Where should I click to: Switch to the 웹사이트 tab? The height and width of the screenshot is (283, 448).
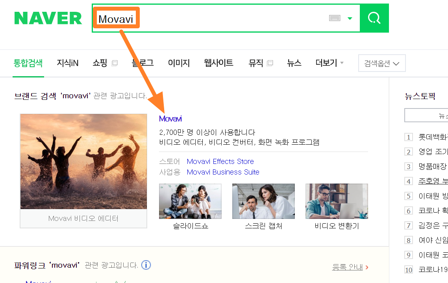[x=218, y=63]
